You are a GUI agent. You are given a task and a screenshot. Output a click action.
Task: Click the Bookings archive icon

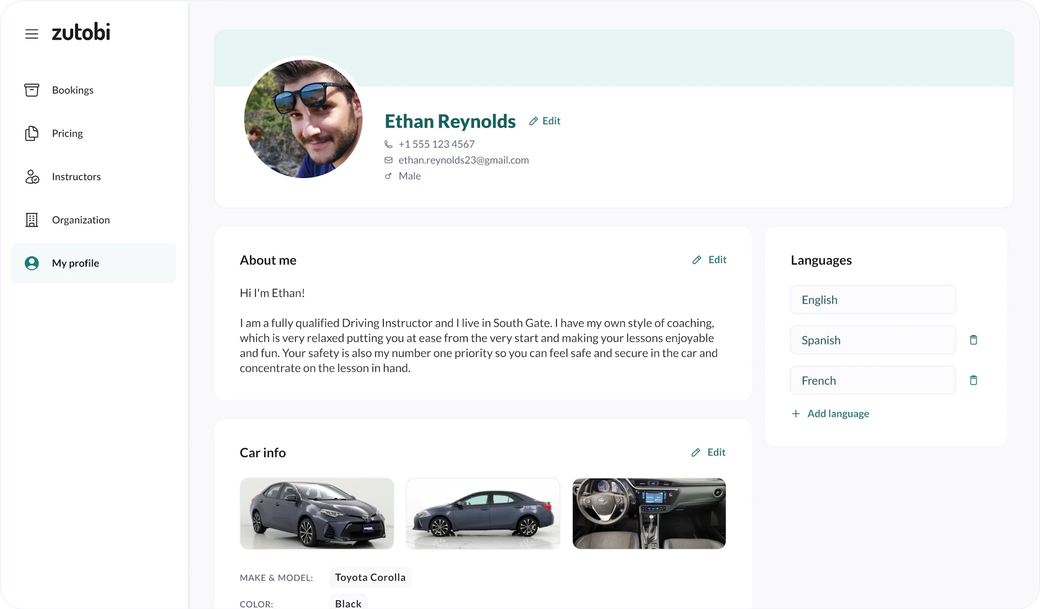click(x=32, y=90)
